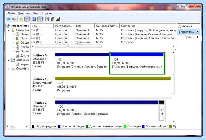This screenshot has width=206, height=140.
Task: Select the Служебные tree node
Action: pos(20,30)
